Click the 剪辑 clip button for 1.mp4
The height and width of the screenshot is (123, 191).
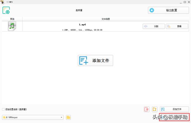[177, 26]
